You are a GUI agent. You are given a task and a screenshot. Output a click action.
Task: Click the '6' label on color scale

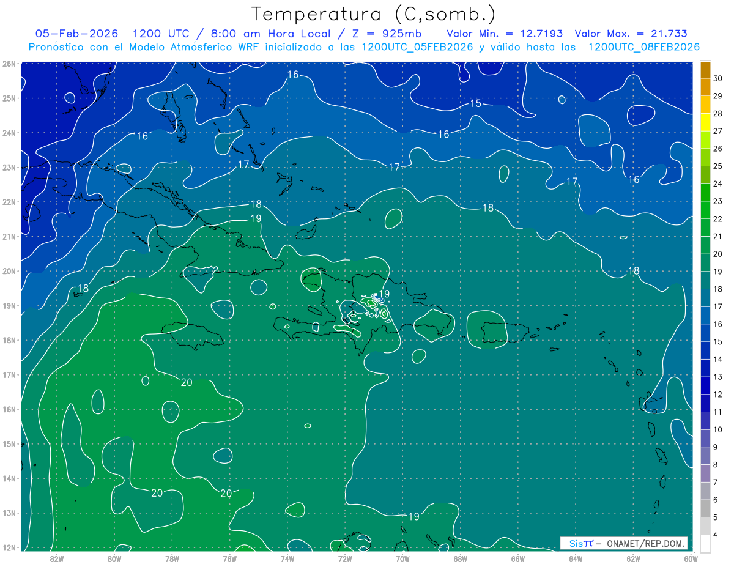click(716, 500)
